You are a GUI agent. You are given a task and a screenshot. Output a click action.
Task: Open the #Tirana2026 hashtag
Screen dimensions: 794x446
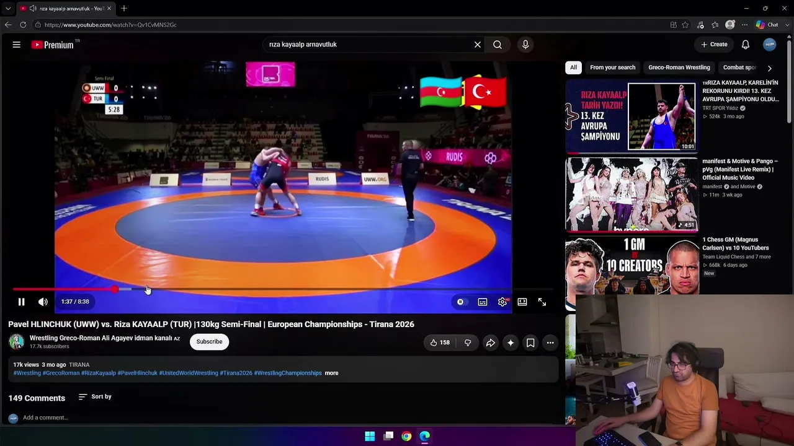pyautogui.click(x=236, y=373)
